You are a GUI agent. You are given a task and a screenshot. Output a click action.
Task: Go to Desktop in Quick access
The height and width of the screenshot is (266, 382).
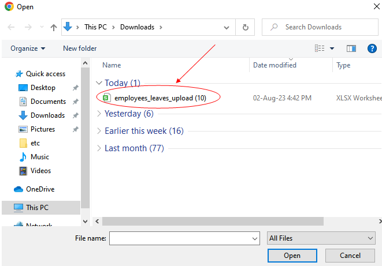43,88
